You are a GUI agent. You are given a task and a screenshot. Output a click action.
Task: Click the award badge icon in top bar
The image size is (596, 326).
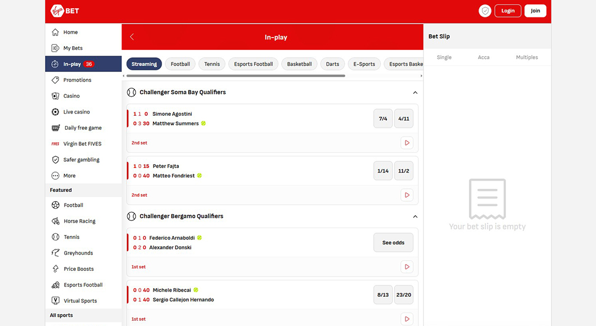tap(485, 11)
